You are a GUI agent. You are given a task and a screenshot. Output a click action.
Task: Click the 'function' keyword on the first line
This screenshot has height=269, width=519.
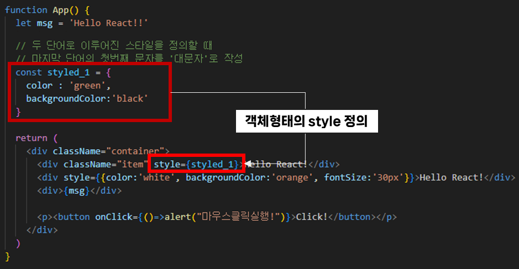pos(26,10)
